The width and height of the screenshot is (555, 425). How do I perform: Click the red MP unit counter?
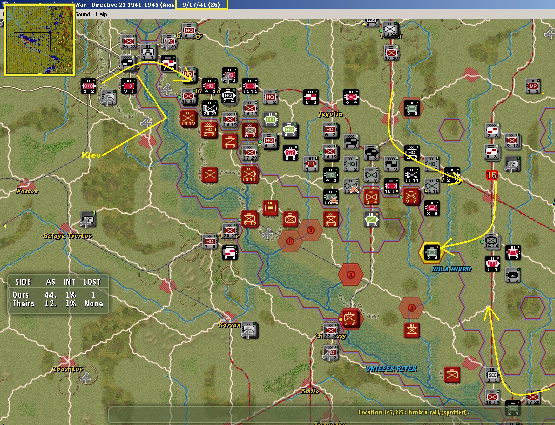(x=533, y=86)
